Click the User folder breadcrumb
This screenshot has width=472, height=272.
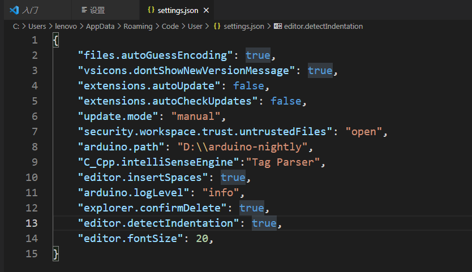click(x=195, y=26)
